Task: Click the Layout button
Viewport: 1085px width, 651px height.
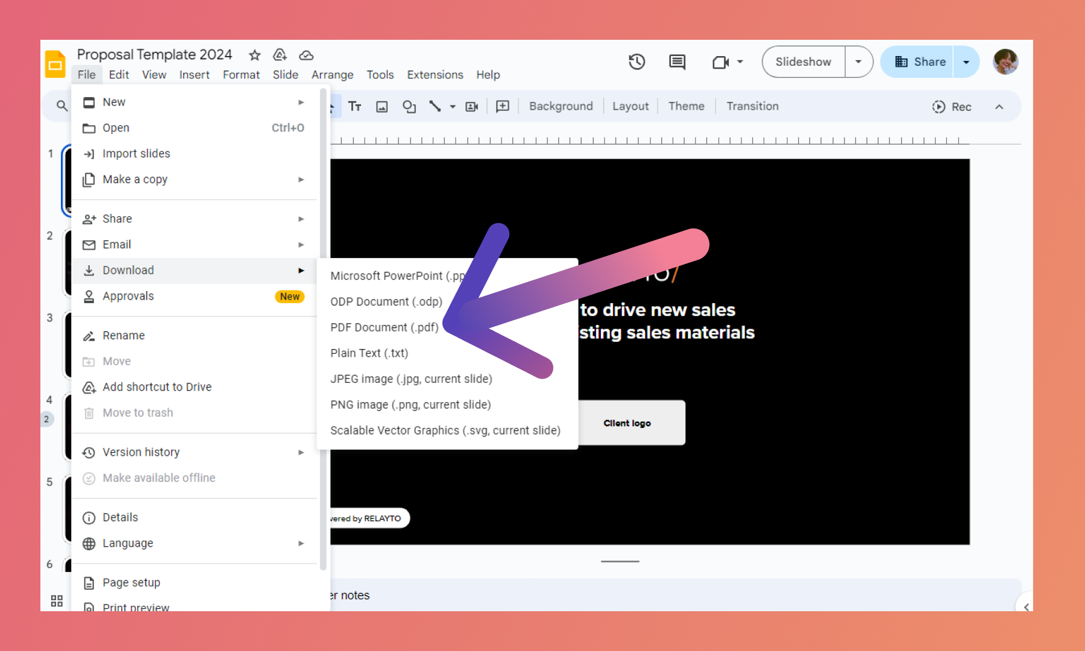Action: pyautogui.click(x=631, y=106)
